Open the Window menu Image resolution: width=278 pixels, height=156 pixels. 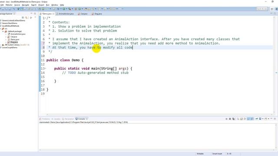(55, 5)
